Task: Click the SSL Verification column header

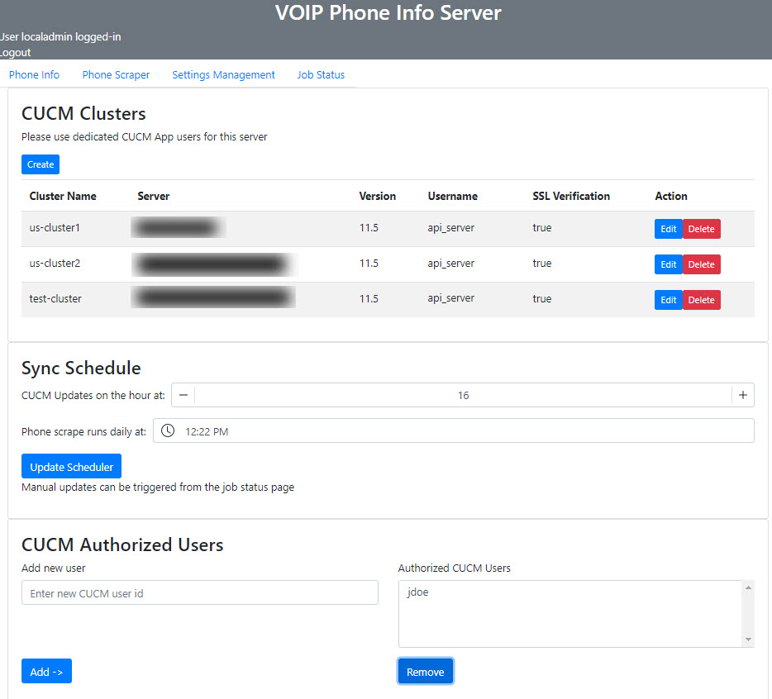Action: coord(571,196)
